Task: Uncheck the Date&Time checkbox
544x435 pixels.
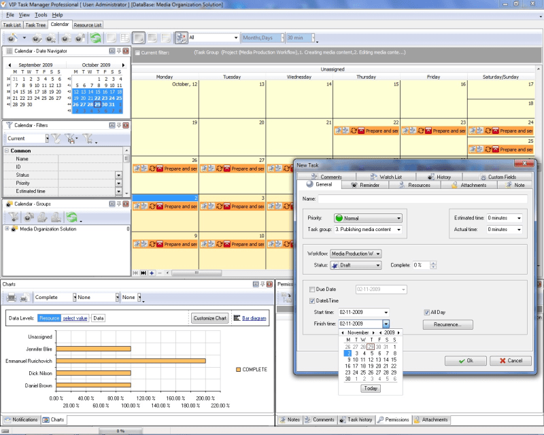Action: (312, 301)
